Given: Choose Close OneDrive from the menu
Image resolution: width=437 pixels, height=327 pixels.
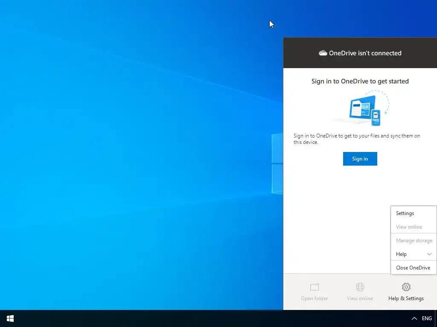Looking at the screenshot, I should coord(414,268).
